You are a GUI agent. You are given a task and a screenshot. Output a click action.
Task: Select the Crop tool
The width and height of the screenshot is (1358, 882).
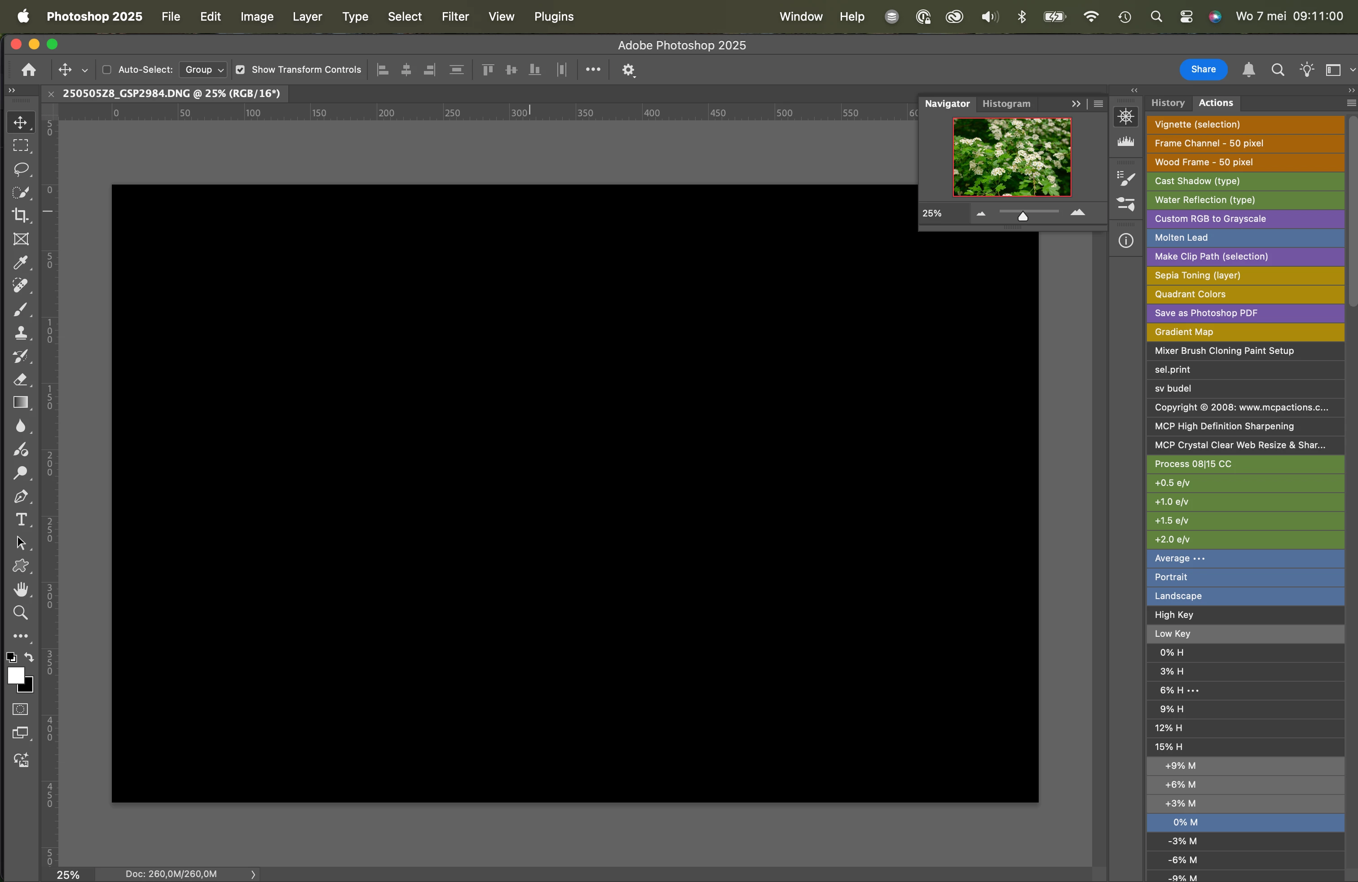click(21, 215)
